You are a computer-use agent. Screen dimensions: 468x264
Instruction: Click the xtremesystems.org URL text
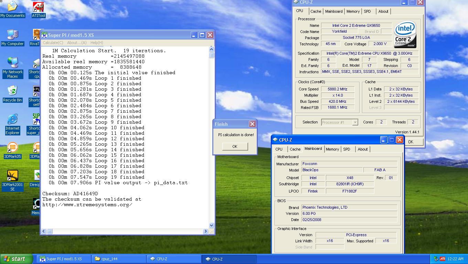click(x=87, y=205)
